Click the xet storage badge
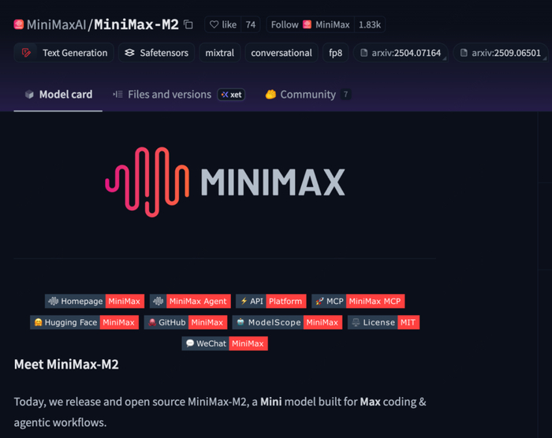Image resolution: width=552 pixels, height=438 pixels. click(x=231, y=95)
